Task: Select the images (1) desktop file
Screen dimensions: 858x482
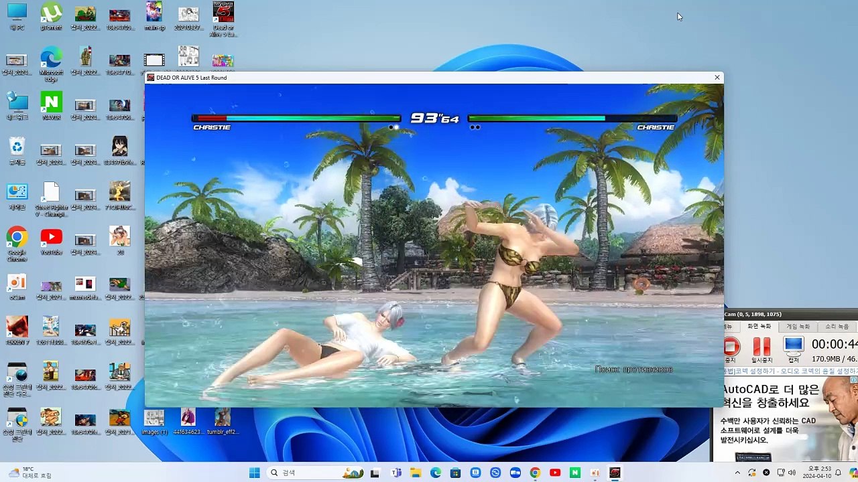Action: click(x=154, y=422)
